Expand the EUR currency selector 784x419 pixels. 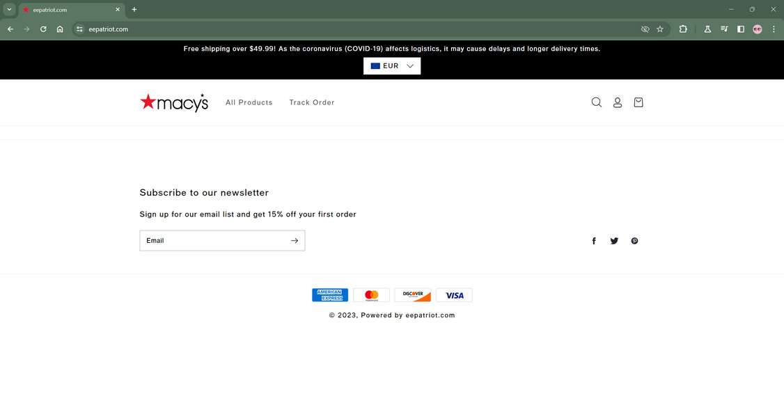point(391,65)
